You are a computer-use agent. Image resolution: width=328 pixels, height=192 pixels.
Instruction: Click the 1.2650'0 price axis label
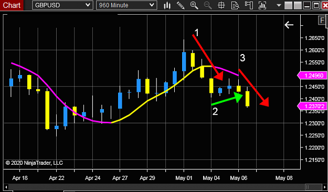[314, 38]
